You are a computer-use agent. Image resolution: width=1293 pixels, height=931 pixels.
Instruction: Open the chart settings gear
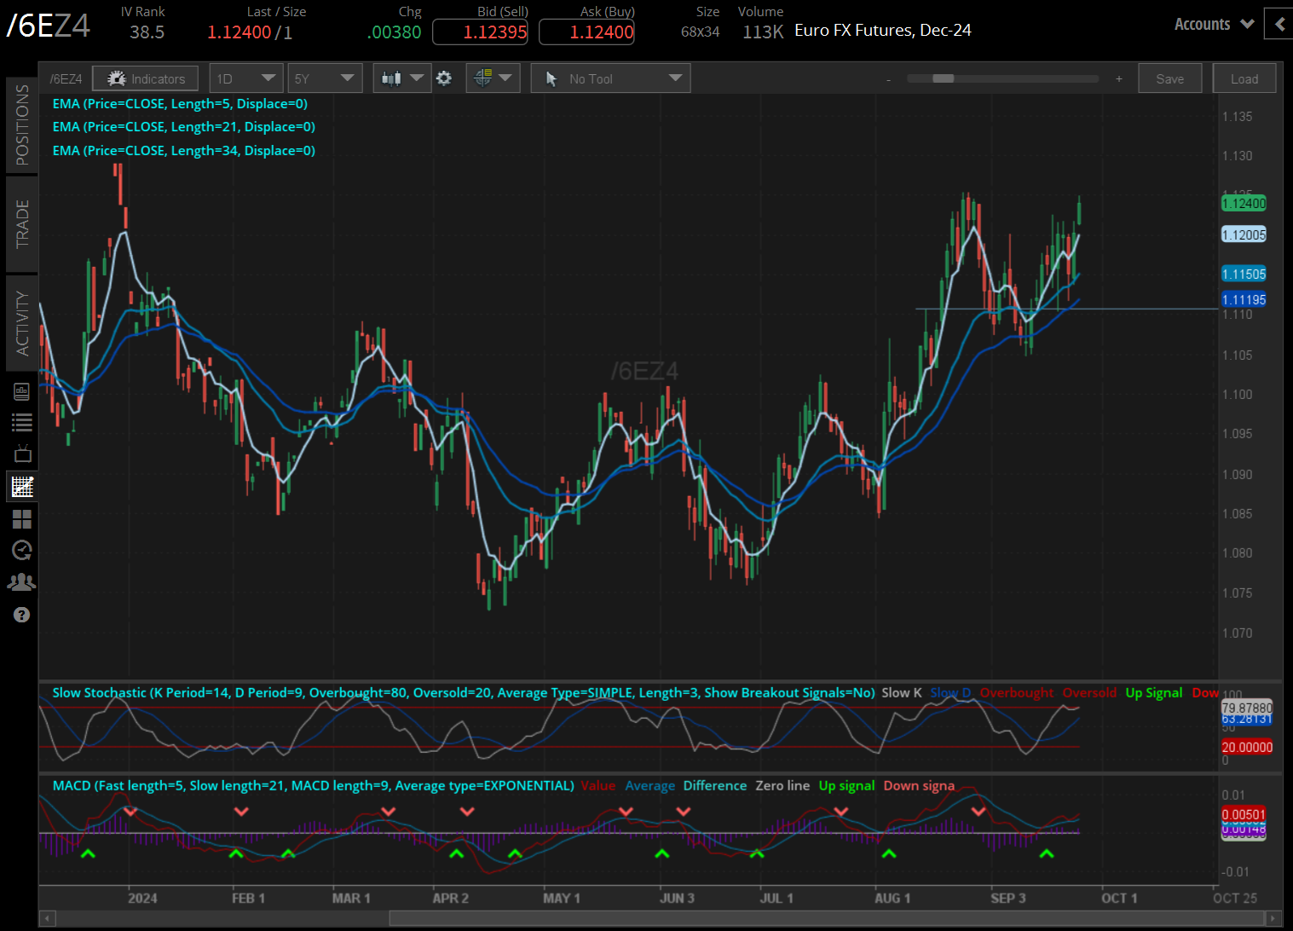coord(444,78)
